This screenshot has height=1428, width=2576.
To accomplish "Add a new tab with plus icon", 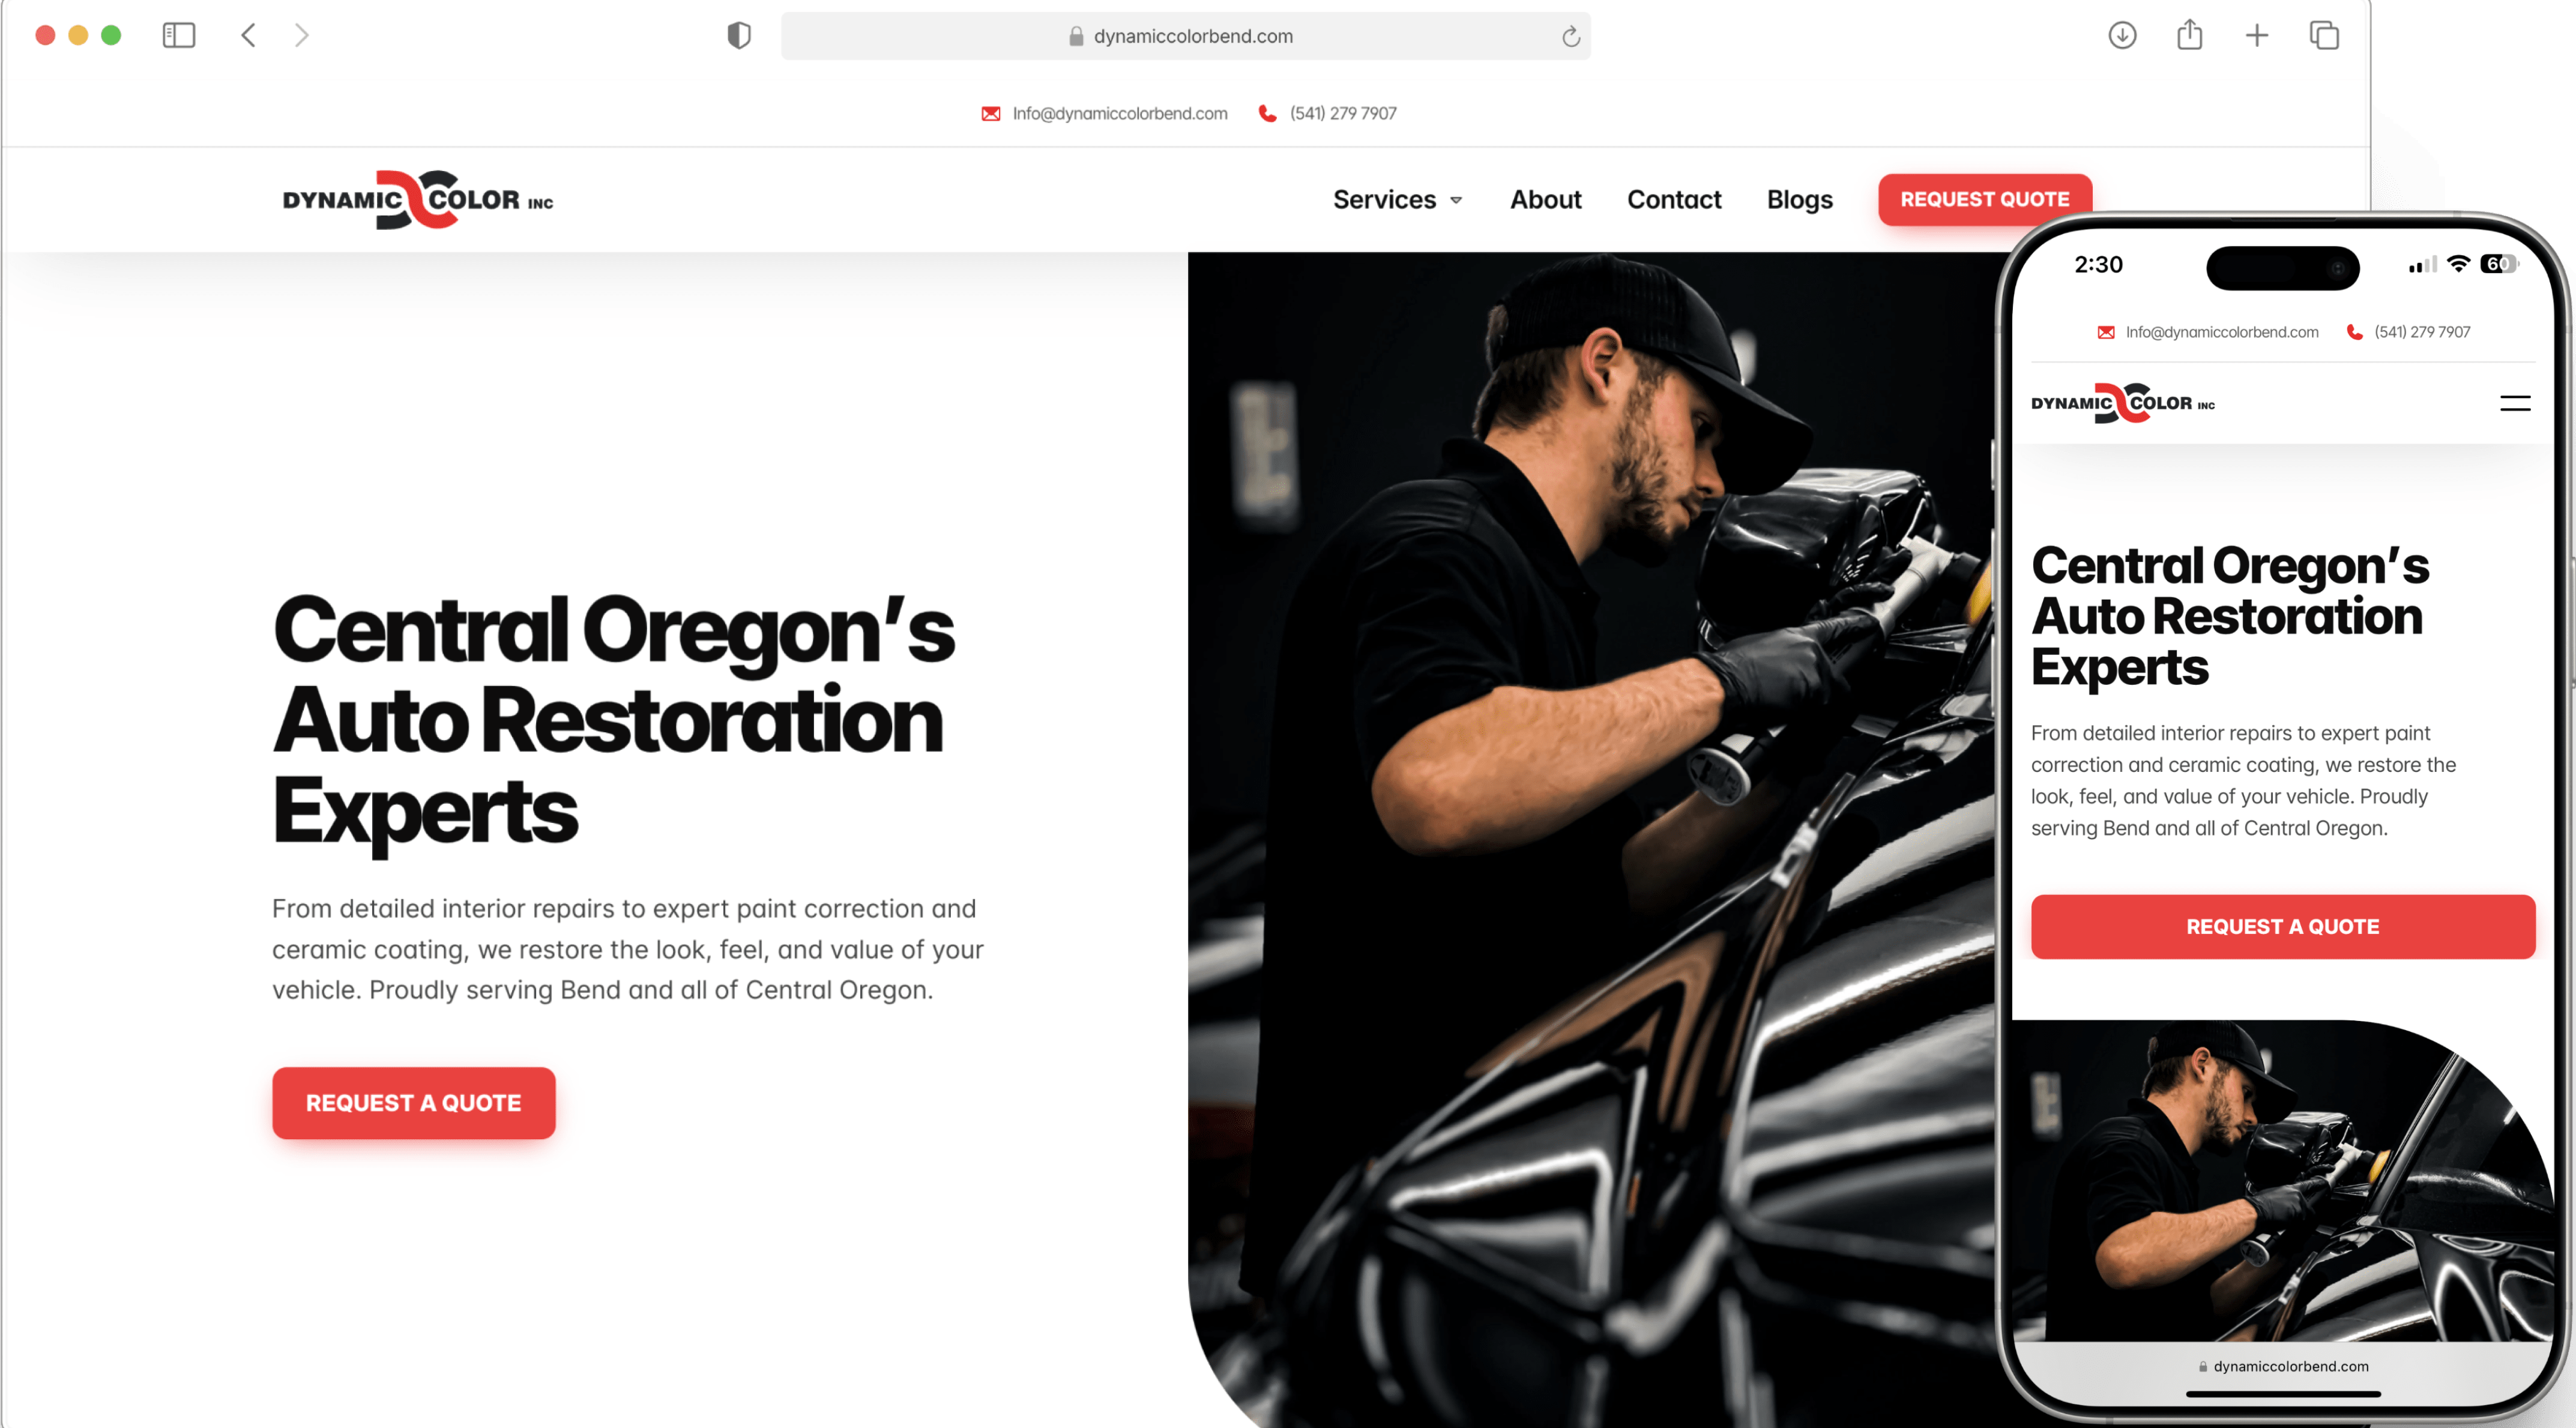I will 2256,36.
